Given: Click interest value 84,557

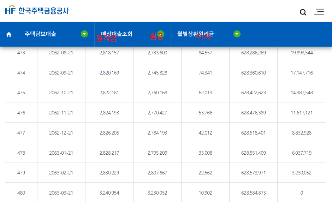Looking at the screenshot, I should 206,53.
